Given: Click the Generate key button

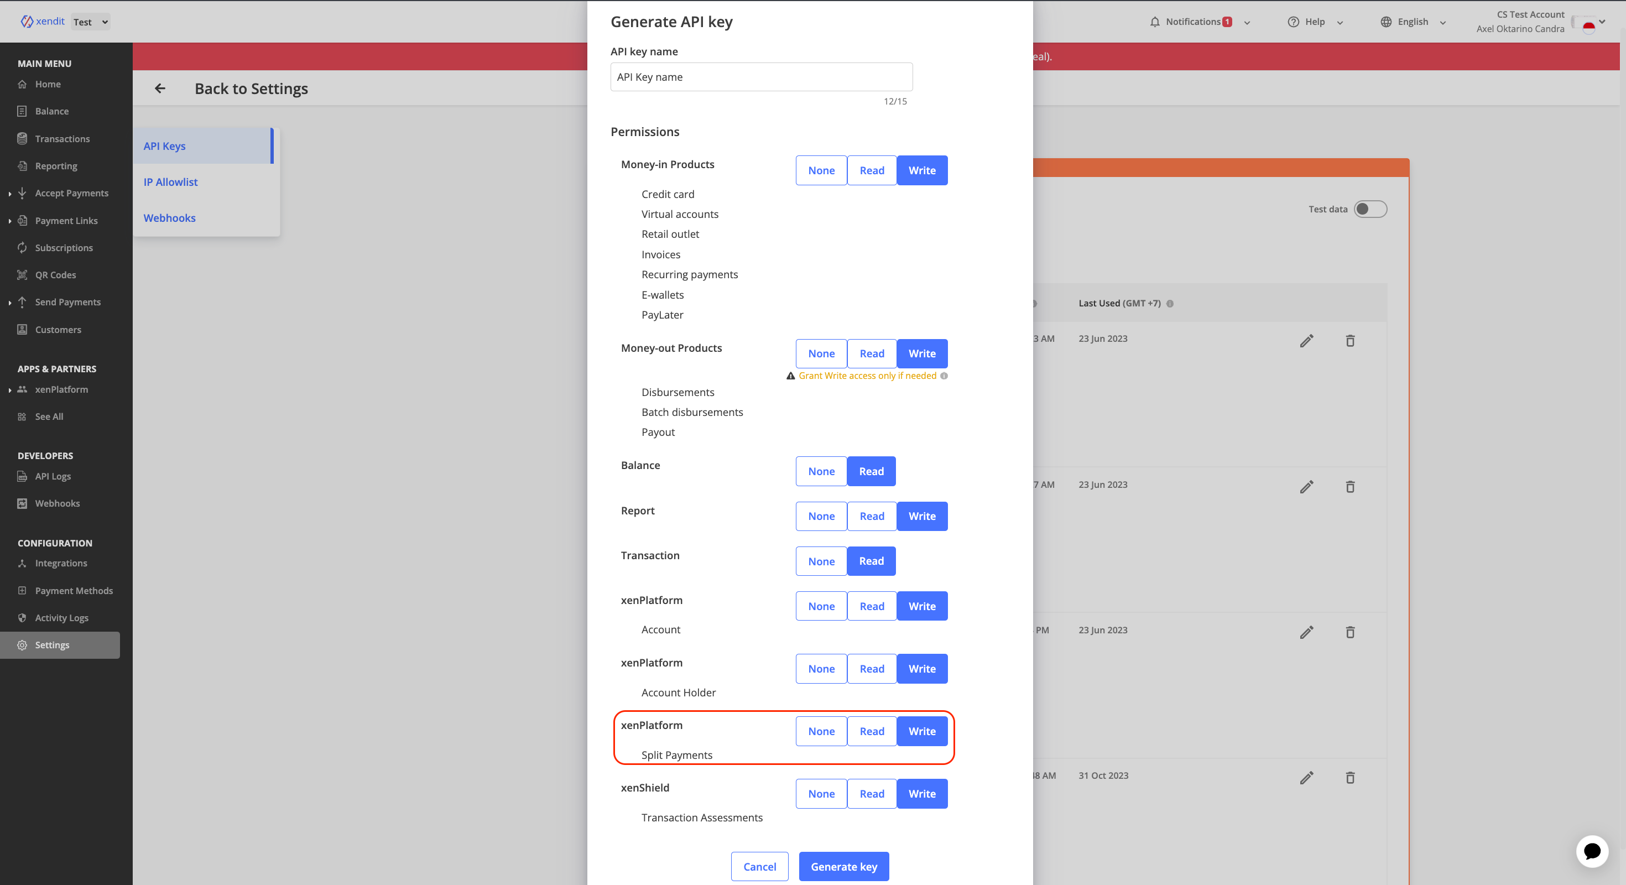Looking at the screenshot, I should [x=844, y=866].
